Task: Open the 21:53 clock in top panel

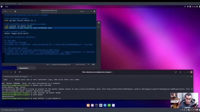Action: pos(194,7)
